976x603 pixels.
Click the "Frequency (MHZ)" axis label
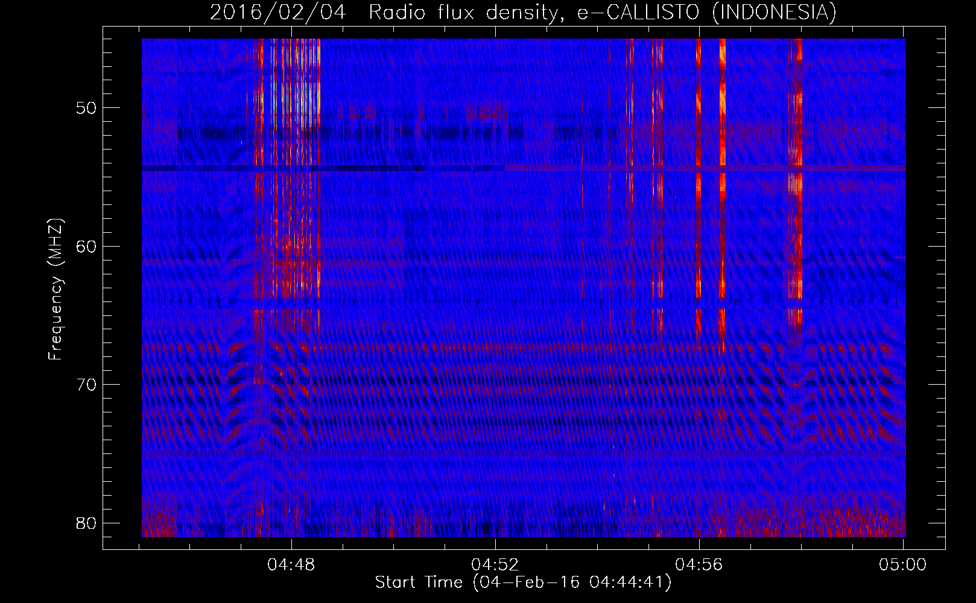tap(55, 289)
